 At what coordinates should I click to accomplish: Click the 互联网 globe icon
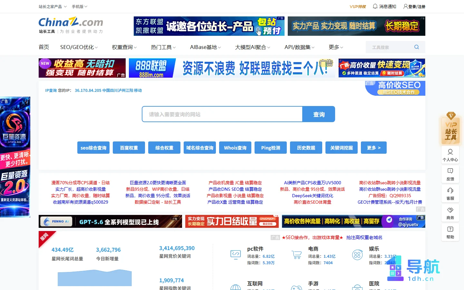tap(236, 287)
